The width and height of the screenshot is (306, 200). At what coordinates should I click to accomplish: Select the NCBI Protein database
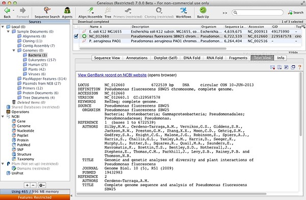[x=20, y=140]
